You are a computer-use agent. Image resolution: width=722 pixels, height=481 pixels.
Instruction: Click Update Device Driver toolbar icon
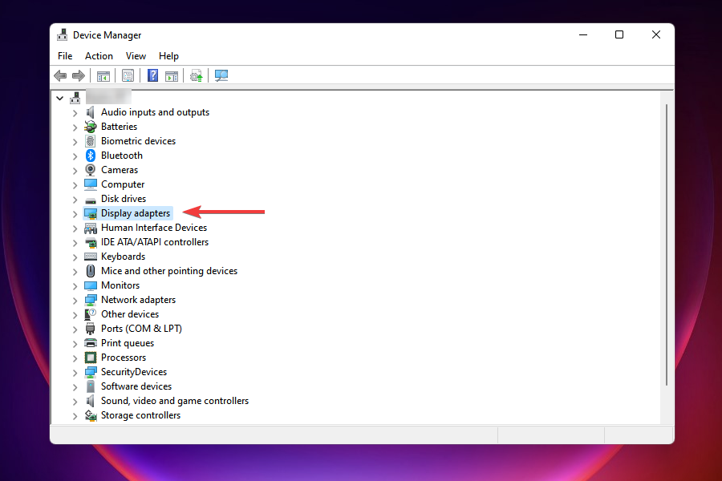click(x=196, y=75)
